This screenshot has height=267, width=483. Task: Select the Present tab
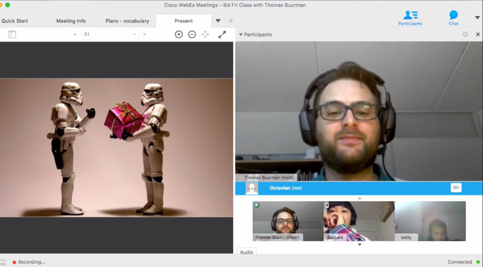click(x=184, y=21)
